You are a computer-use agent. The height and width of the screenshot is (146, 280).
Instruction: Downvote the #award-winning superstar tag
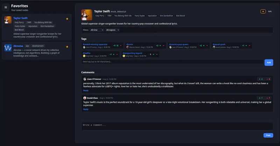(121, 46)
